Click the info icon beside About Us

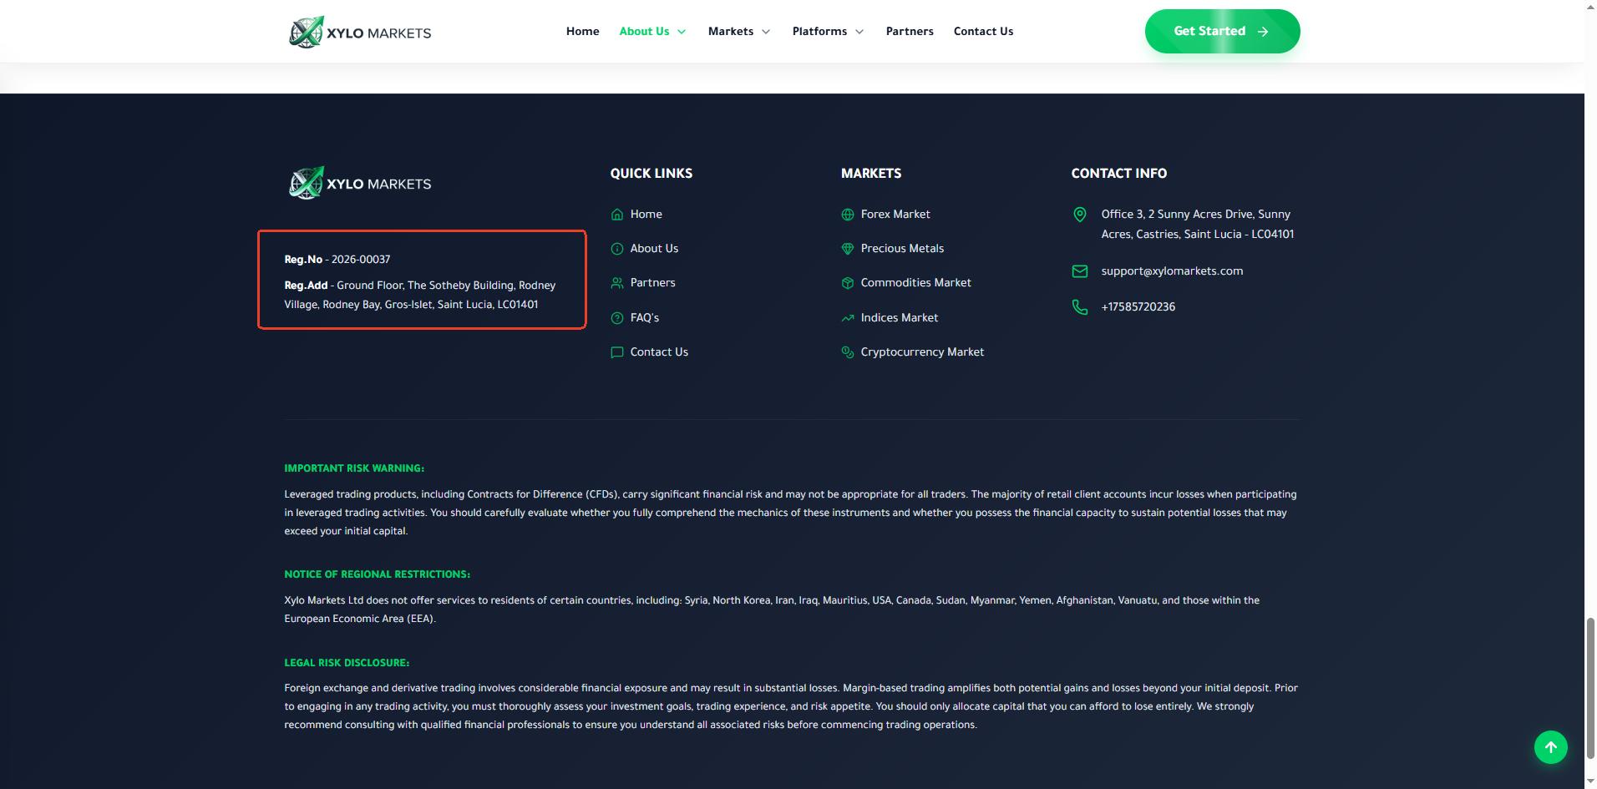coord(616,249)
